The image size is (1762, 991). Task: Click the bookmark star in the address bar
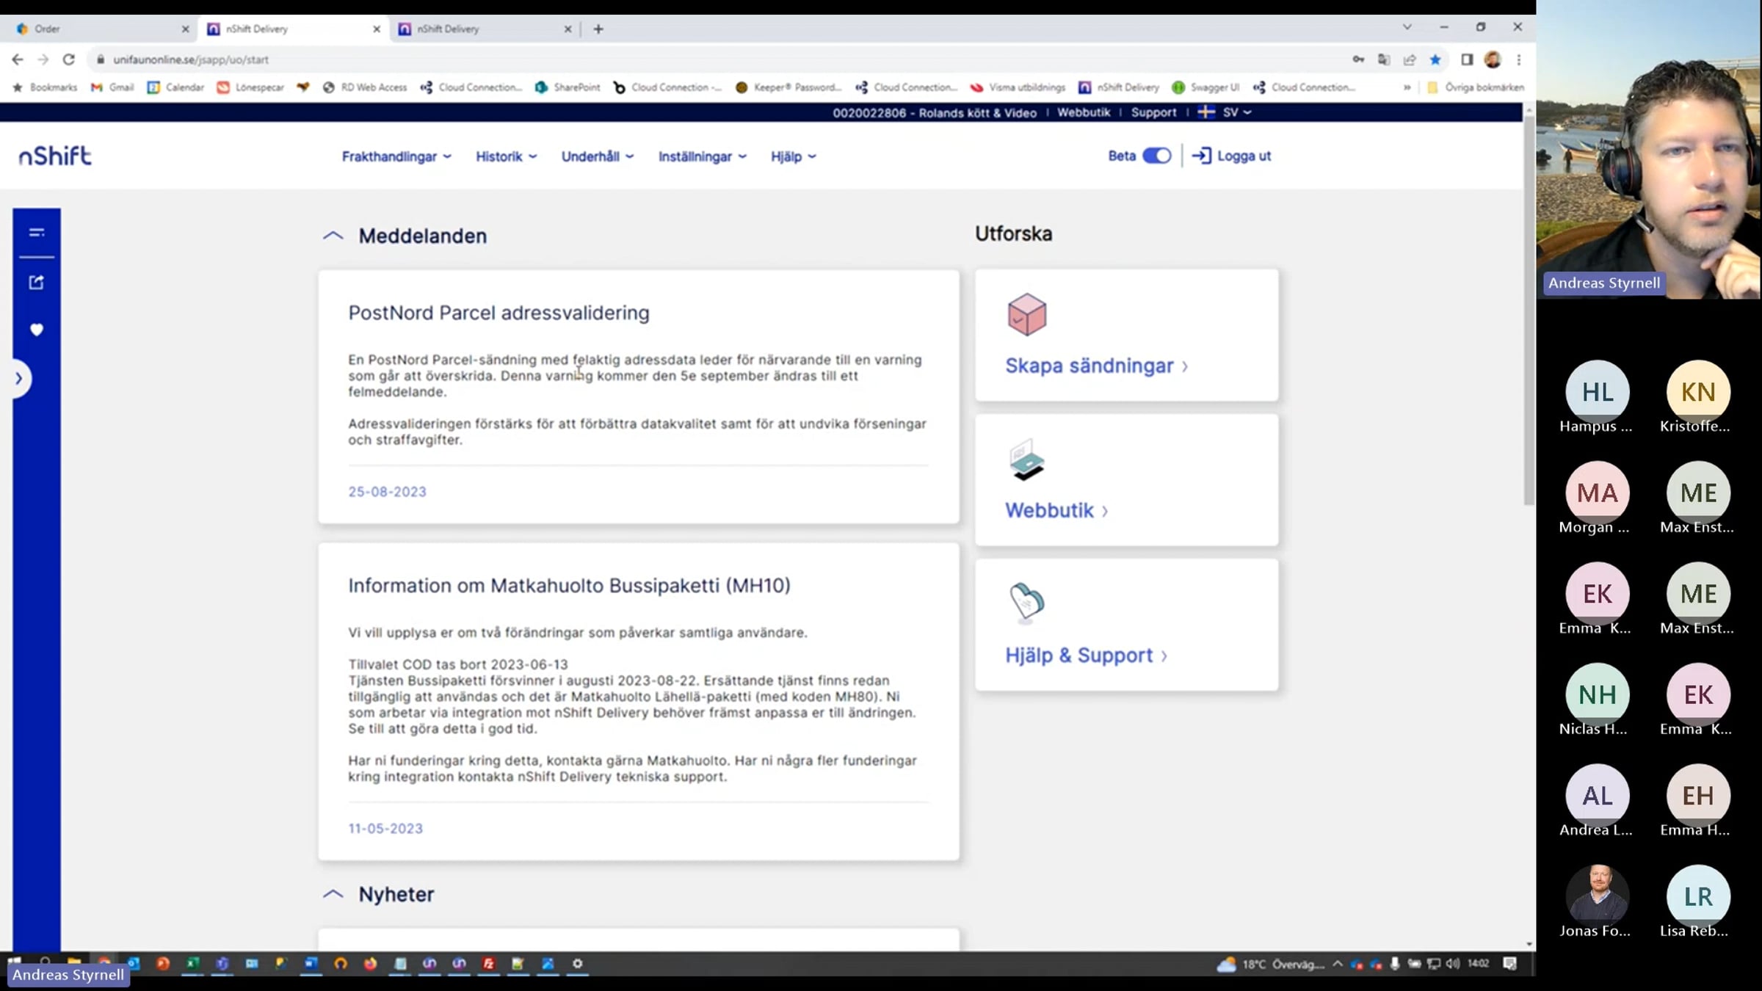click(x=1435, y=59)
